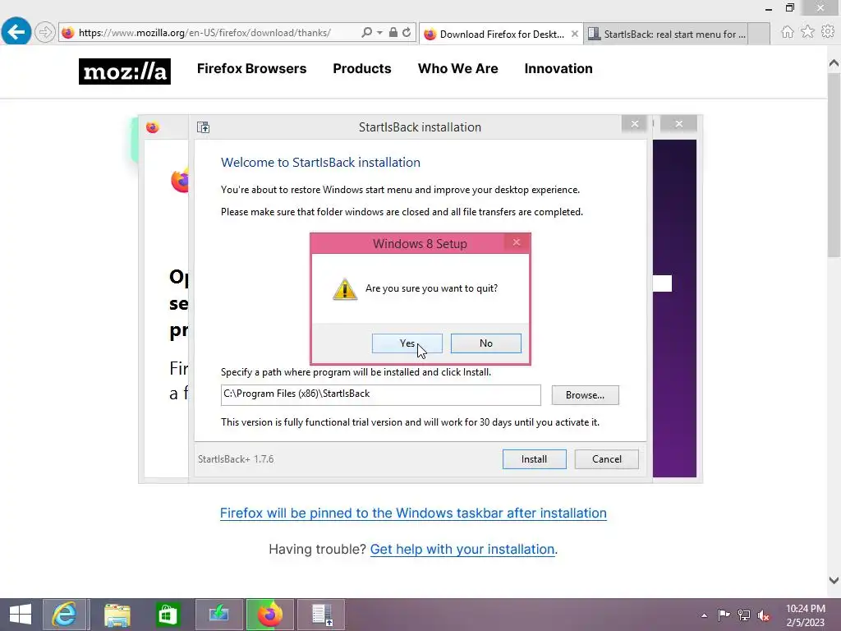
Task: Click the install path input field
Action: pos(381,395)
